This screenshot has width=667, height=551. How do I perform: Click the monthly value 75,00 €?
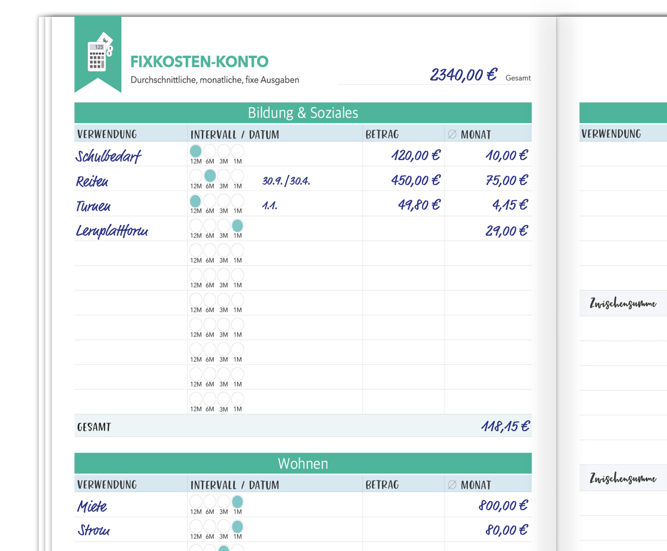pyautogui.click(x=507, y=180)
